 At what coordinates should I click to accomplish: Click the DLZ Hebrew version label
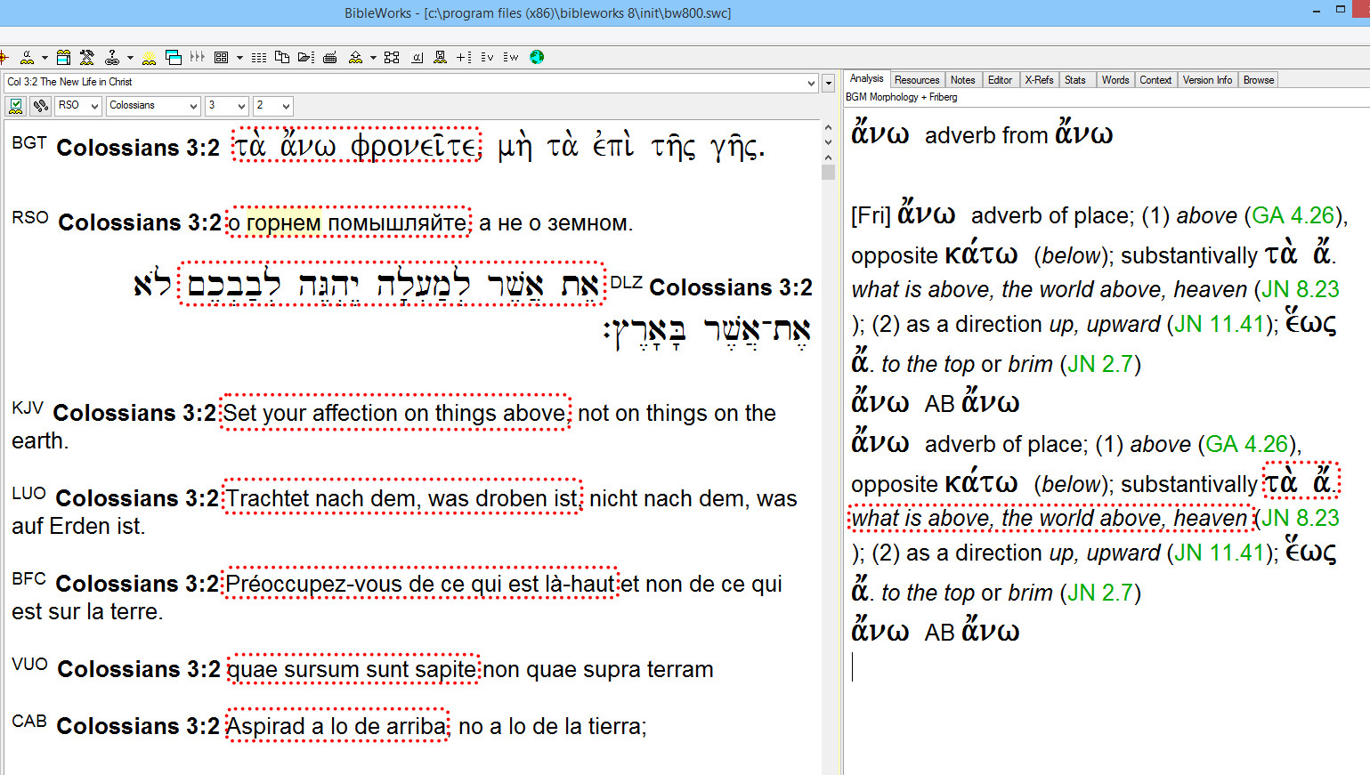626,283
